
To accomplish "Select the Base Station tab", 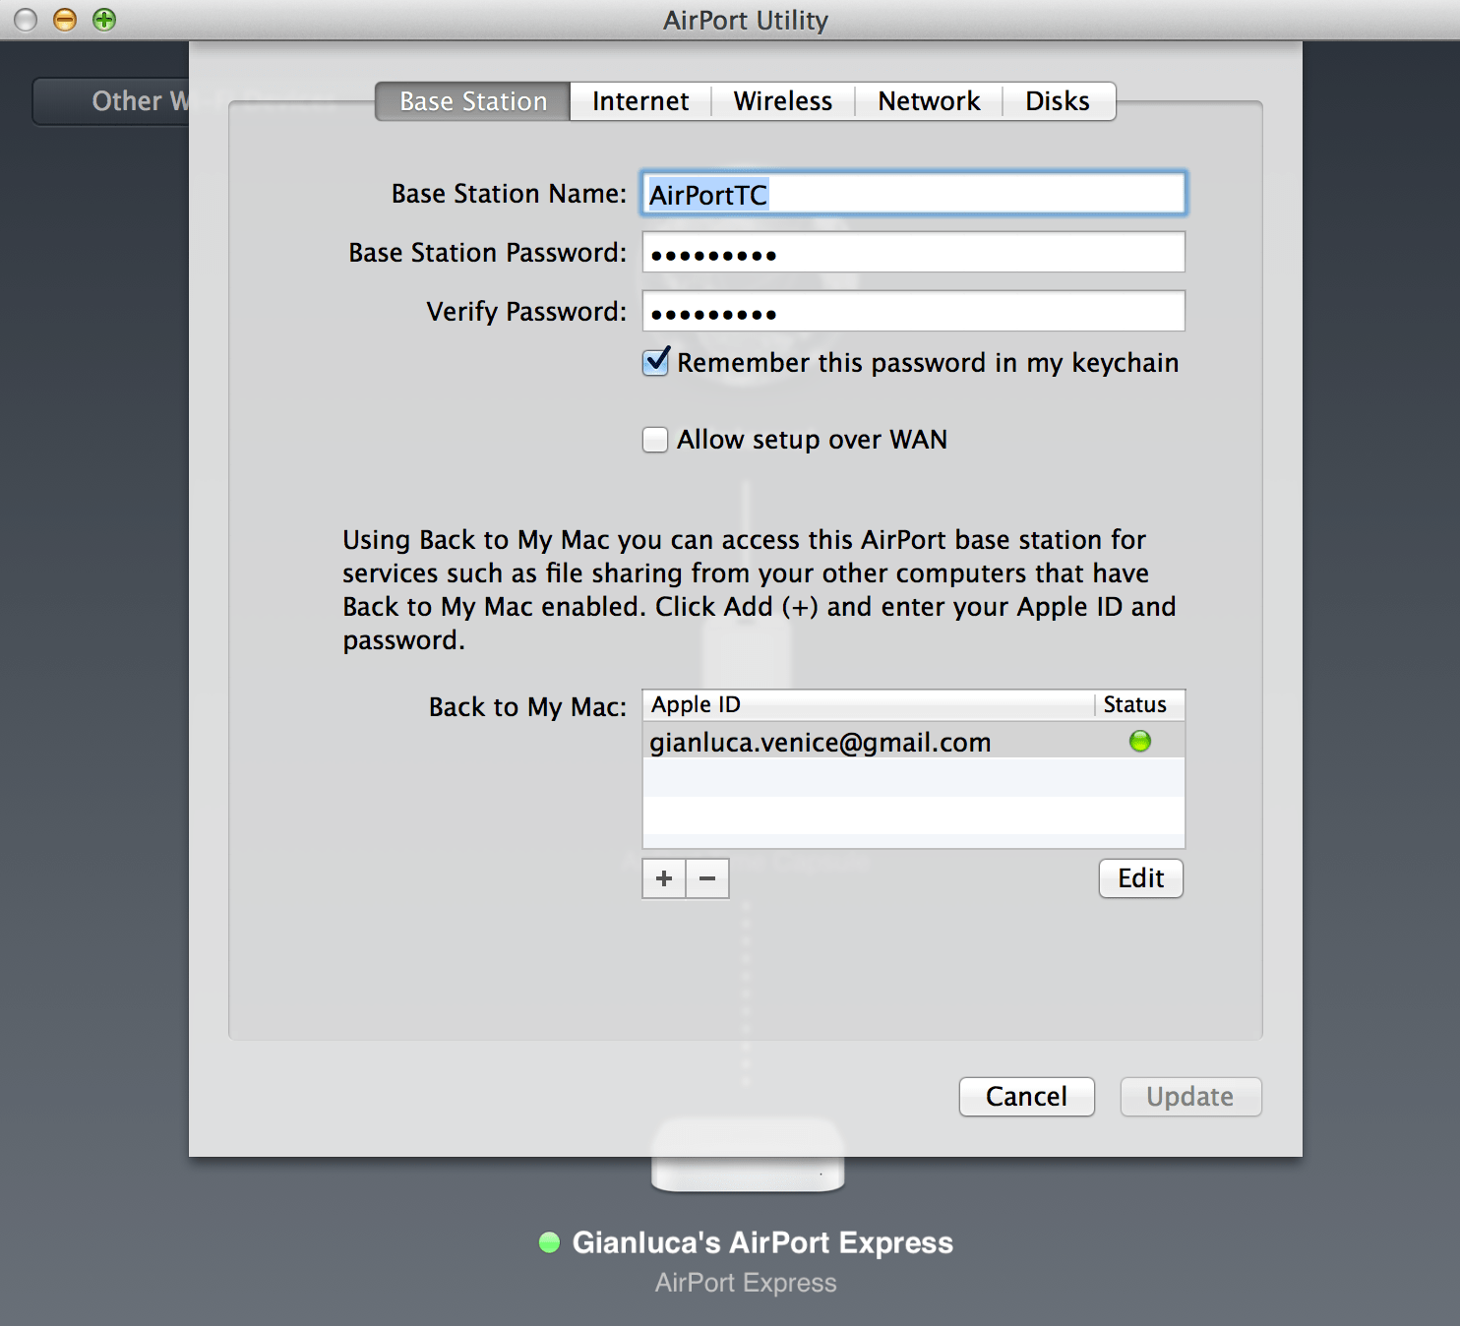I will (x=471, y=100).
